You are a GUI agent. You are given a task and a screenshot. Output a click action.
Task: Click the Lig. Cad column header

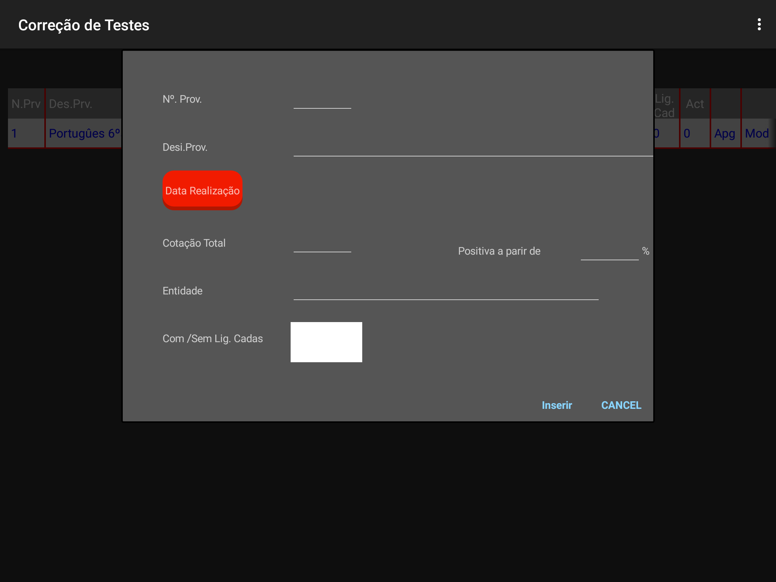point(665,105)
